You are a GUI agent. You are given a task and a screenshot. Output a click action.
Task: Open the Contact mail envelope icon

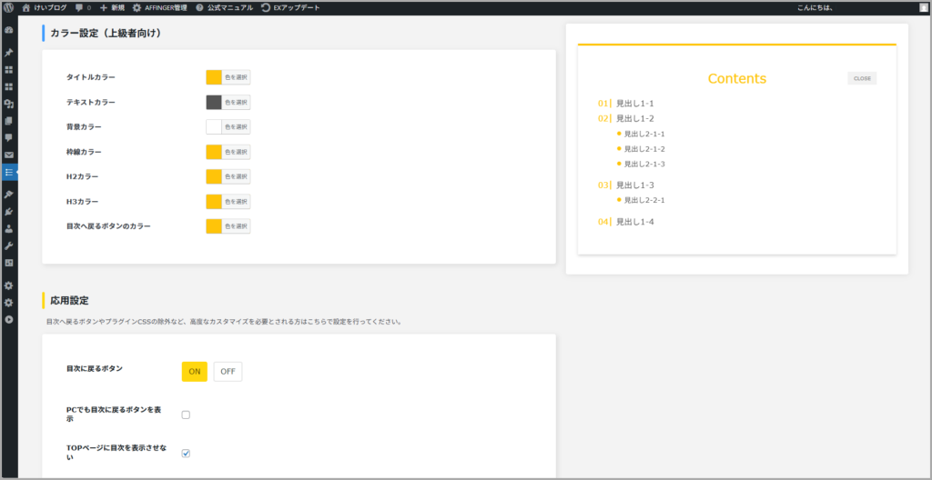9,155
